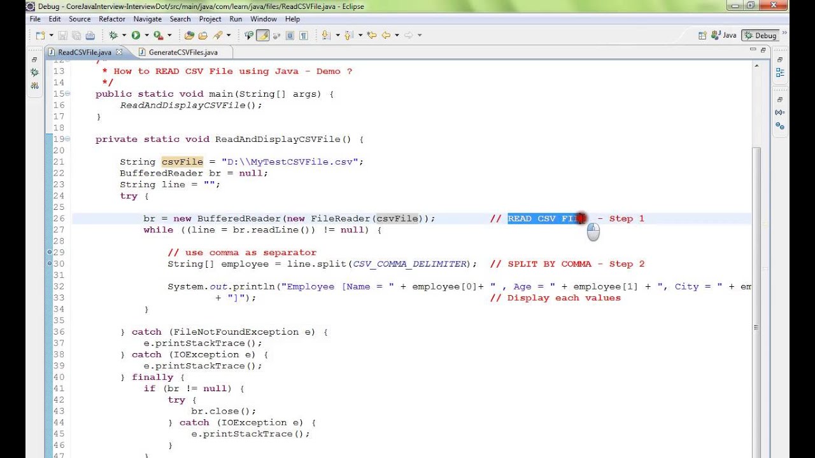Click the green Run button icon
This screenshot has height=458, width=815.
(x=136, y=36)
